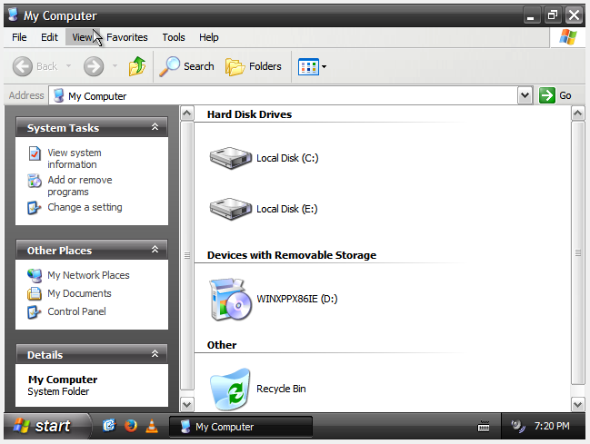This screenshot has height=444, width=590.
Task: Click the WINXPPX86IE (D:) label
Action: click(x=297, y=299)
